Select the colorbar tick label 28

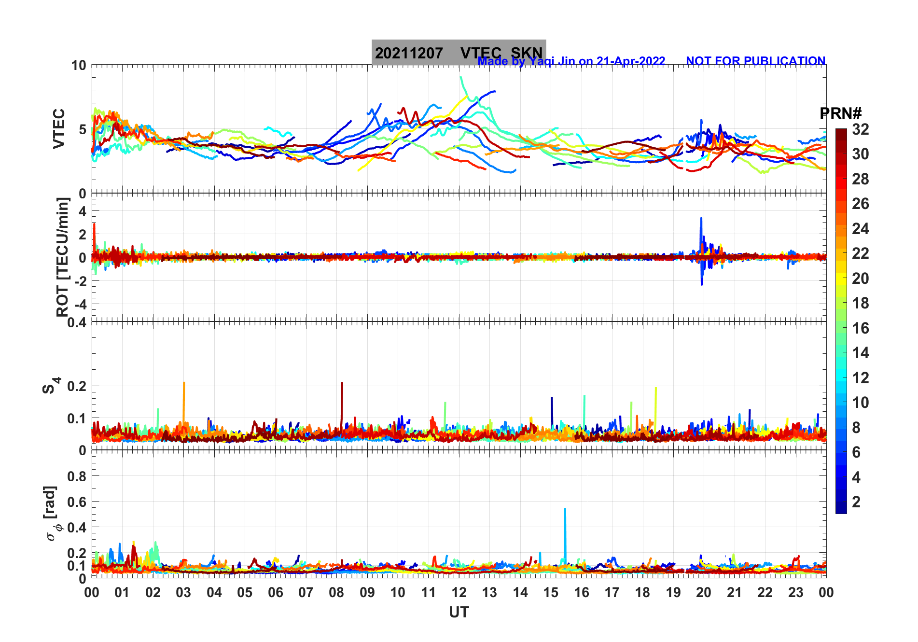pos(861,179)
